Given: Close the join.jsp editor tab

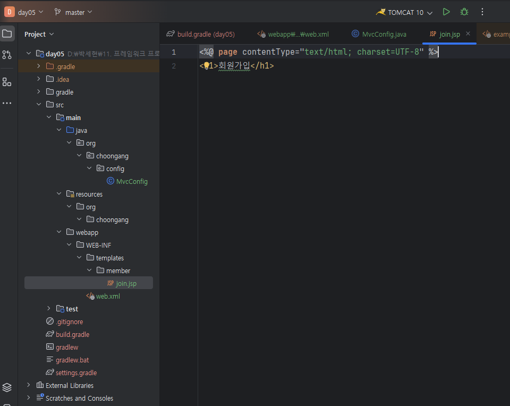Looking at the screenshot, I should (x=468, y=33).
